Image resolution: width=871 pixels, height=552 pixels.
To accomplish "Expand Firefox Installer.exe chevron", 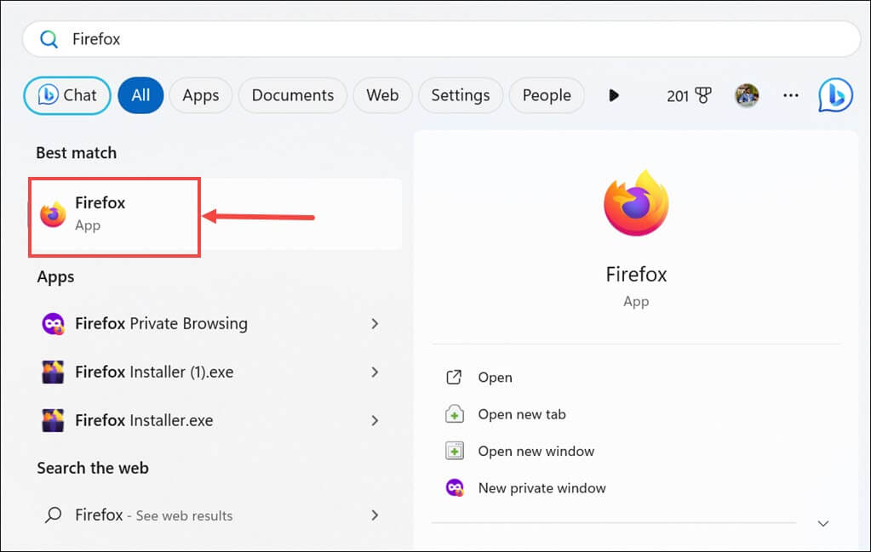I will pos(375,420).
